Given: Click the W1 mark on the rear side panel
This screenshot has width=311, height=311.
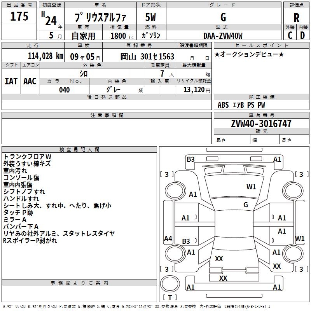Looking at the screenshot, I should 300,238.
